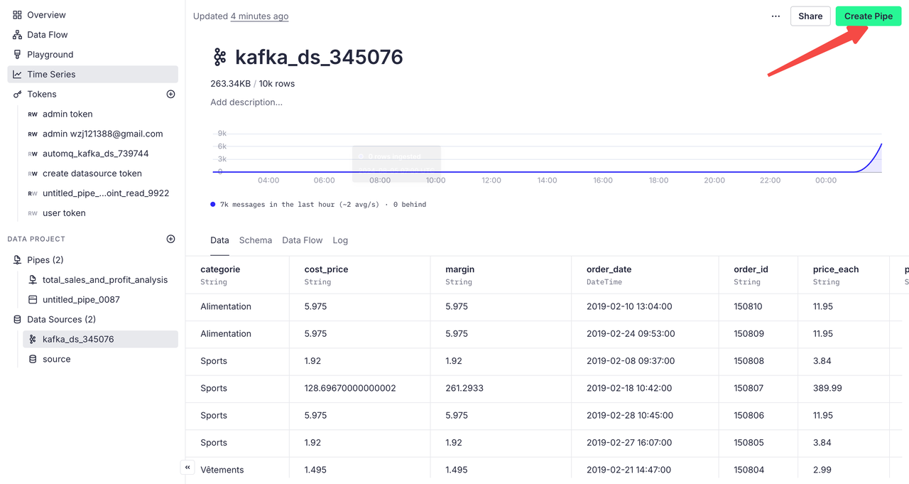Open total_sales_and_profit_analysis pipe
This screenshot has width=909, height=484.
pos(105,280)
